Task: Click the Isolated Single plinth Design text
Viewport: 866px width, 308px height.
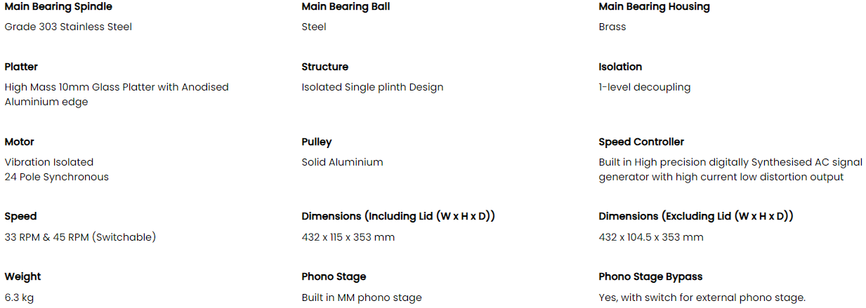Action: 372,88
